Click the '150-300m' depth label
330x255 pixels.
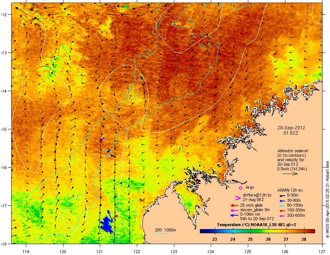click(296, 210)
